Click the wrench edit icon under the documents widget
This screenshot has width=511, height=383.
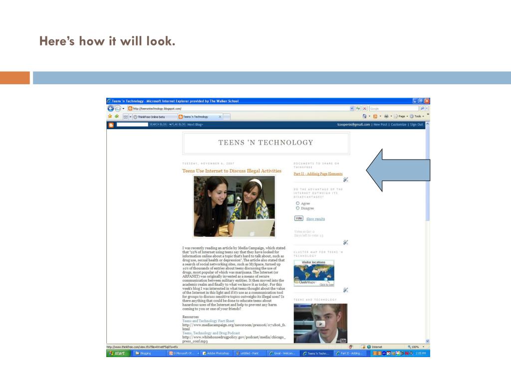point(346,180)
